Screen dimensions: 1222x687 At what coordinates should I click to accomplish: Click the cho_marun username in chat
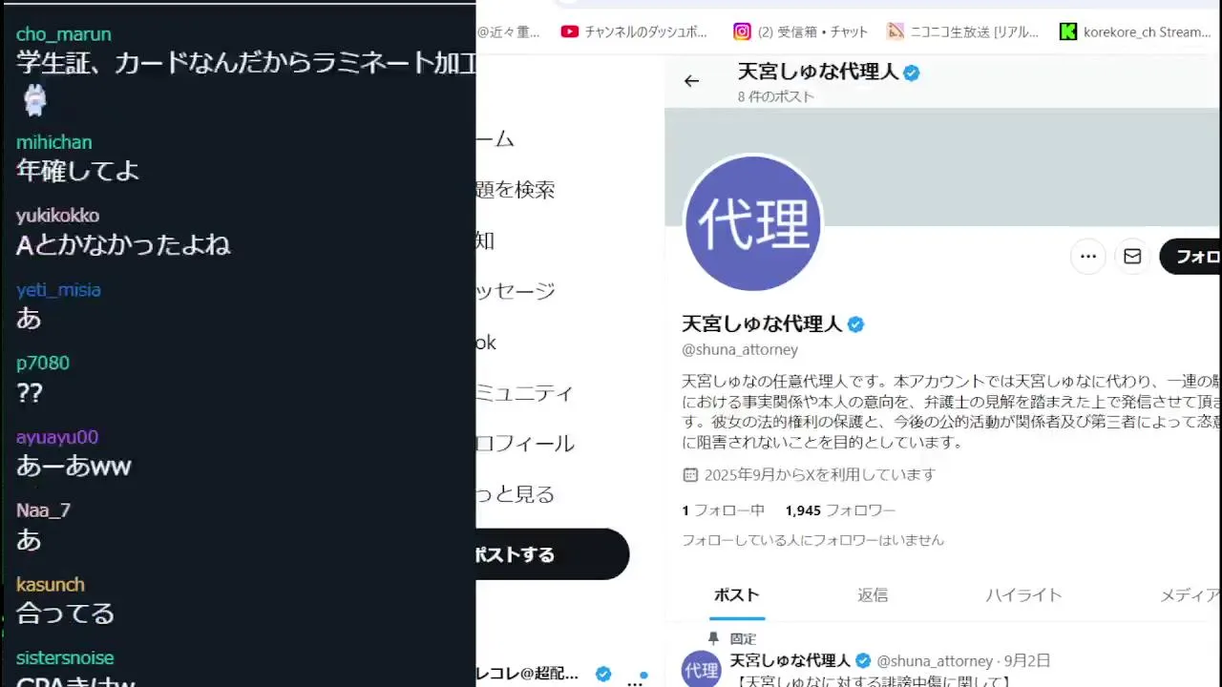pos(64,34)
